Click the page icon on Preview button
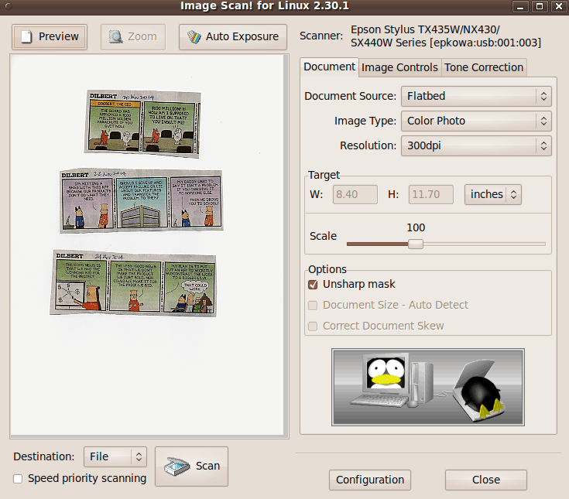Viewport: 569px width, 499px height. pyautogui.click(x=26, y=36)
